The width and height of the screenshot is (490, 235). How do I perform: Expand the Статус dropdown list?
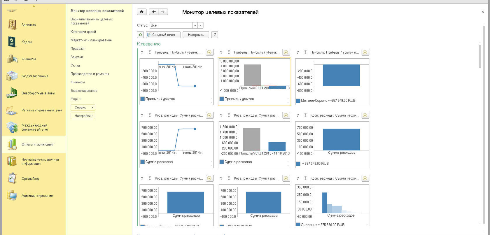point(195,26)
